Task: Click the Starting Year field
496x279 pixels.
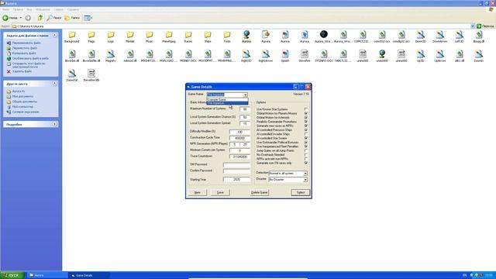Action: click(x=236, y=179)
